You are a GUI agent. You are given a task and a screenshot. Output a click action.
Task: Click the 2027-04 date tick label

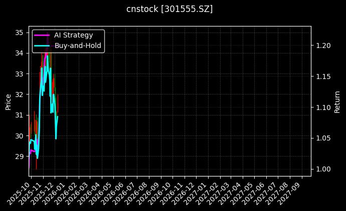coord(231,194)
